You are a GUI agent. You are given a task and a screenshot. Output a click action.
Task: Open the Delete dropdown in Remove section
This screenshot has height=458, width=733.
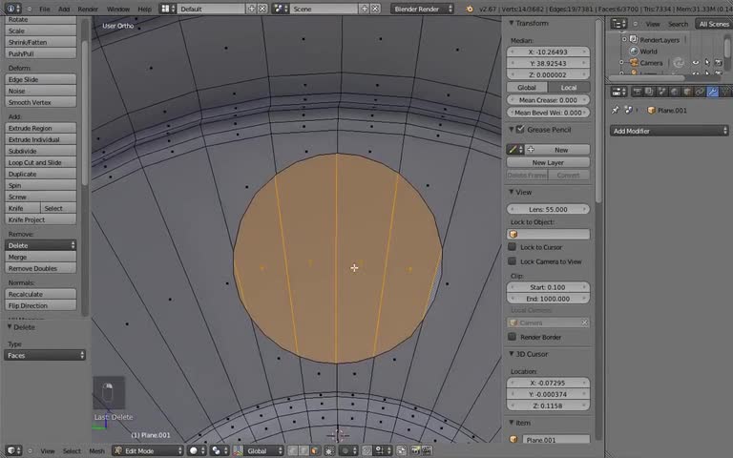point(41,245)
